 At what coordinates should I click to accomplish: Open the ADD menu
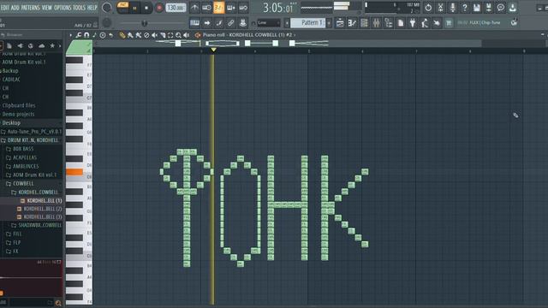[x=15, y=8]
